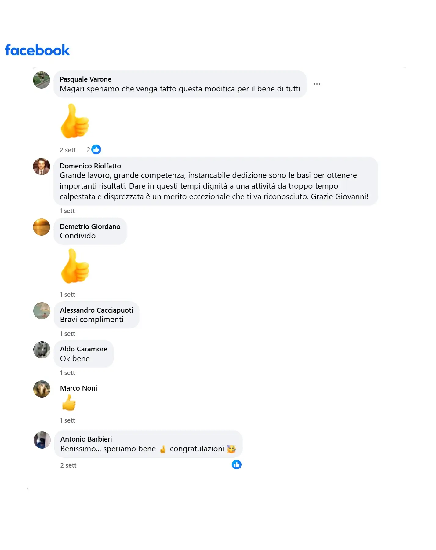The height and width of the screenshot is (550, 436).
Task: Click thumbs-up sticker under Demetrio Giordano's comment
Action: coord(75,266)
